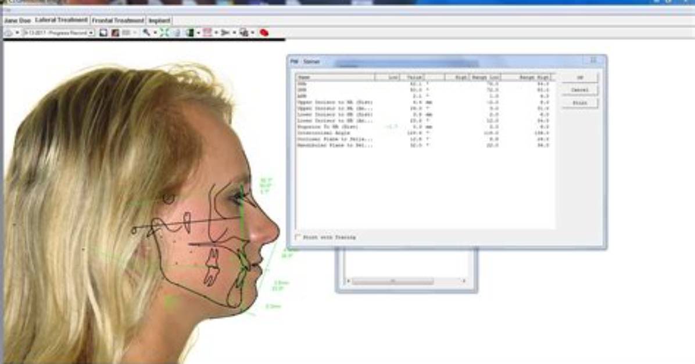The height and width of the screenshot is (364, 695).
Task: Select the Lower Incisor to NB (Dist) row
Action: pyautogui.click(x=423, y=115)
